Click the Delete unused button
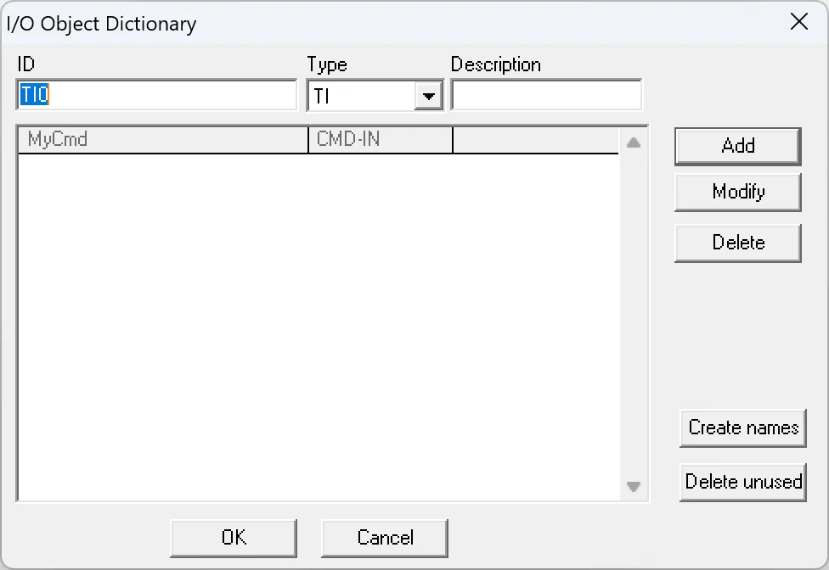 (742, 482)
